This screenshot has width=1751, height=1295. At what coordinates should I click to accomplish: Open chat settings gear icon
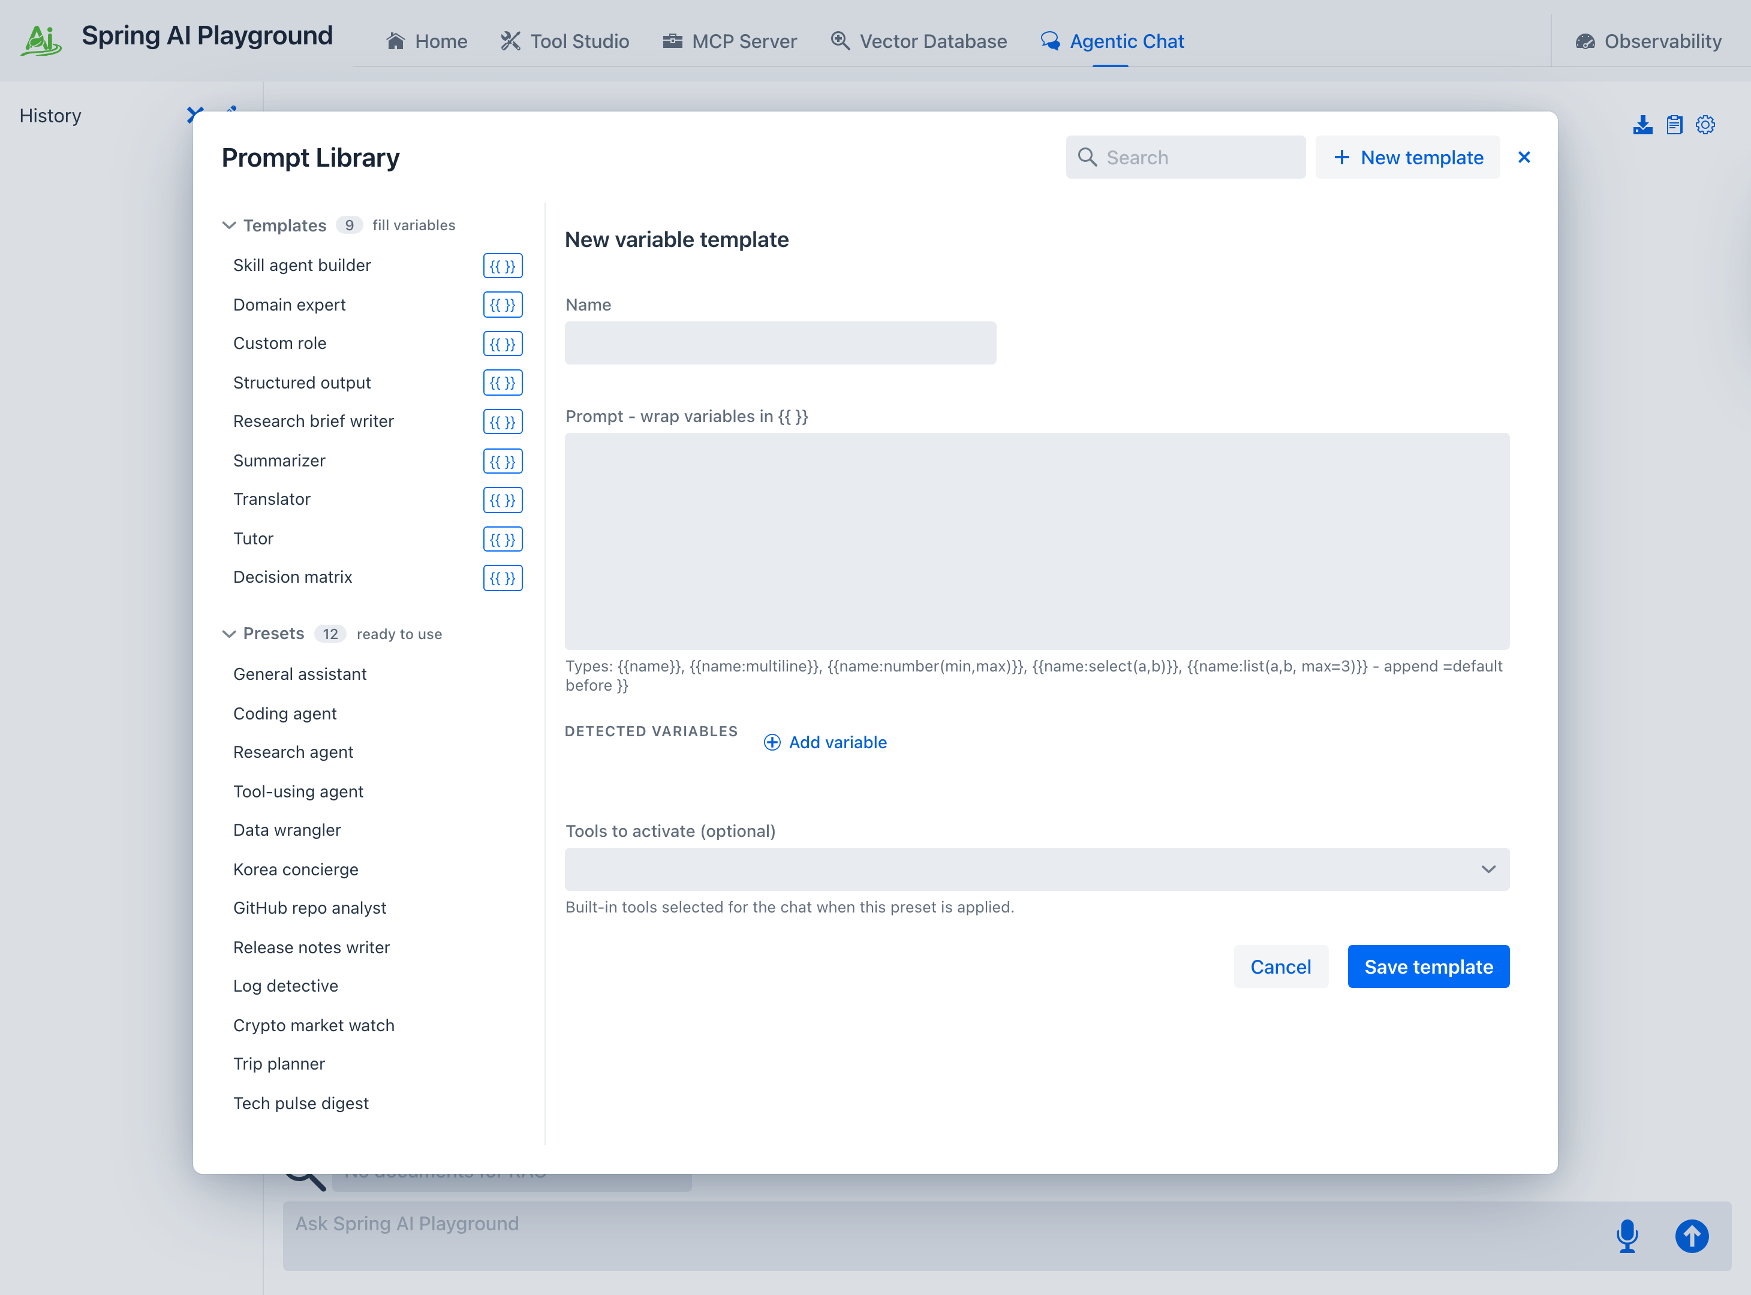(1705, 125)
